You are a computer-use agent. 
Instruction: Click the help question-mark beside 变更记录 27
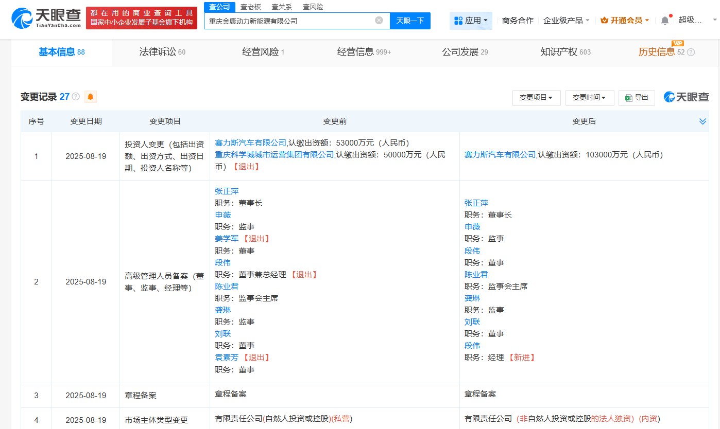pos(76,97)
